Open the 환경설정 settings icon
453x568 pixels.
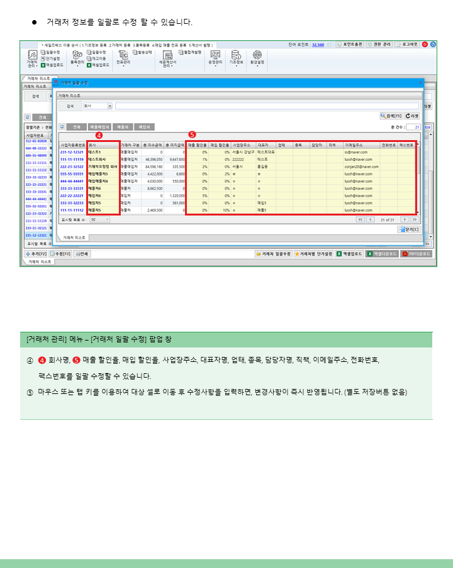point(257,58)
